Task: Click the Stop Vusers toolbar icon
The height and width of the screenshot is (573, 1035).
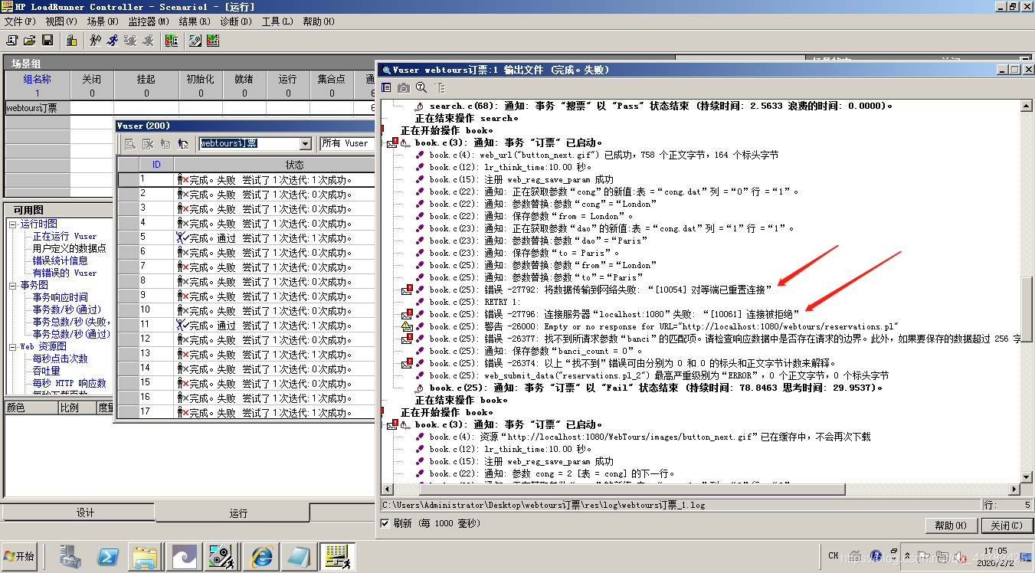Action: click(x=149, y=40)
